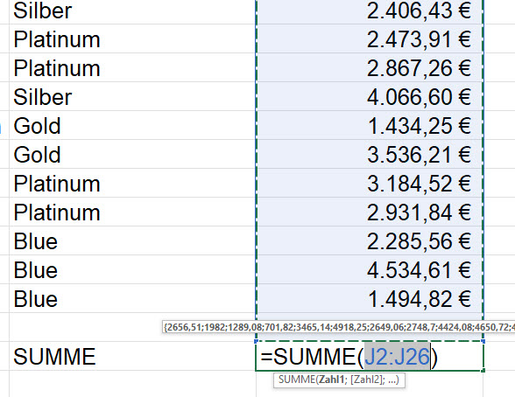Select the cell with 1.434,25 €
515x397 pixels.
tap(370, 125)
